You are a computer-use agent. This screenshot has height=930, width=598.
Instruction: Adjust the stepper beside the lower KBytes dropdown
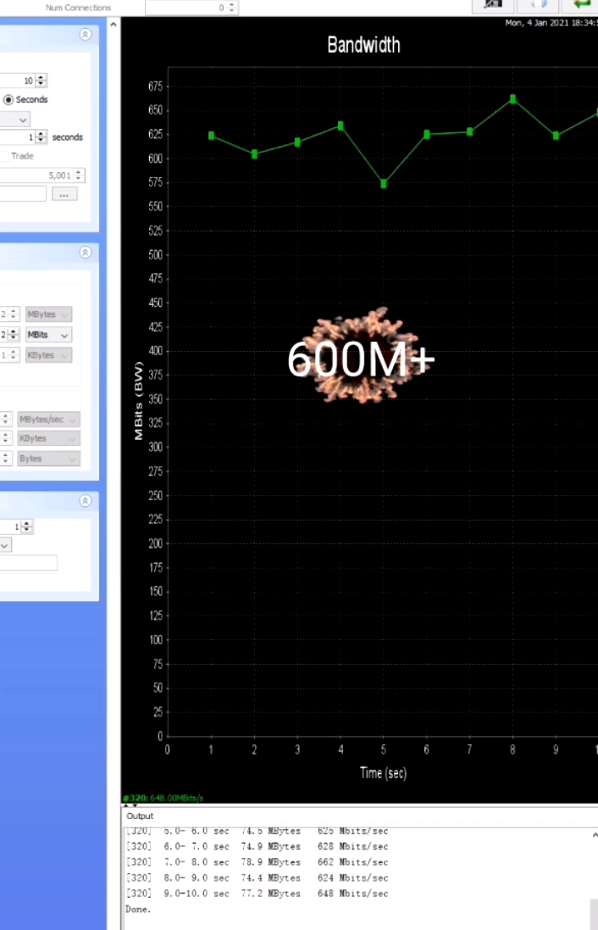[5, 438]
